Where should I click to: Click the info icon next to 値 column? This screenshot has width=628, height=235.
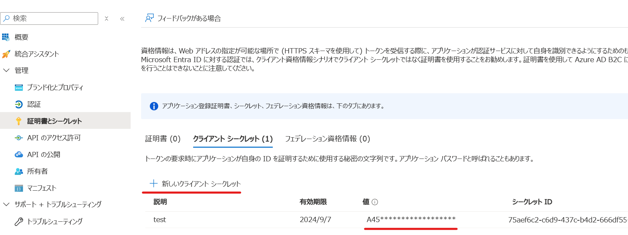point(375,202)
